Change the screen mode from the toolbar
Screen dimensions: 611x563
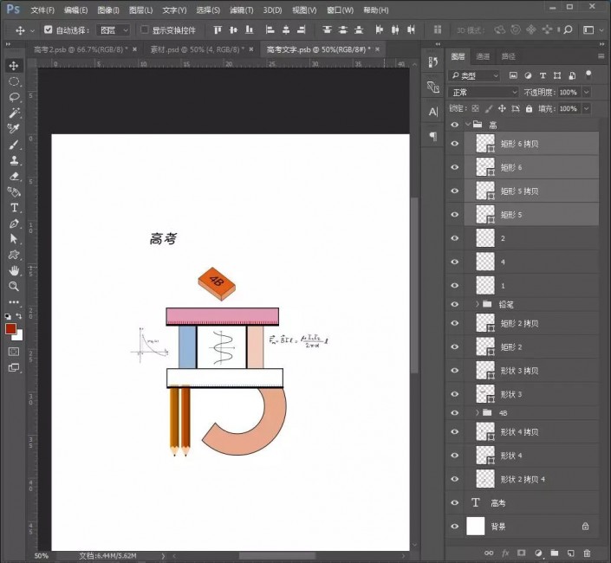pos(14,367)
